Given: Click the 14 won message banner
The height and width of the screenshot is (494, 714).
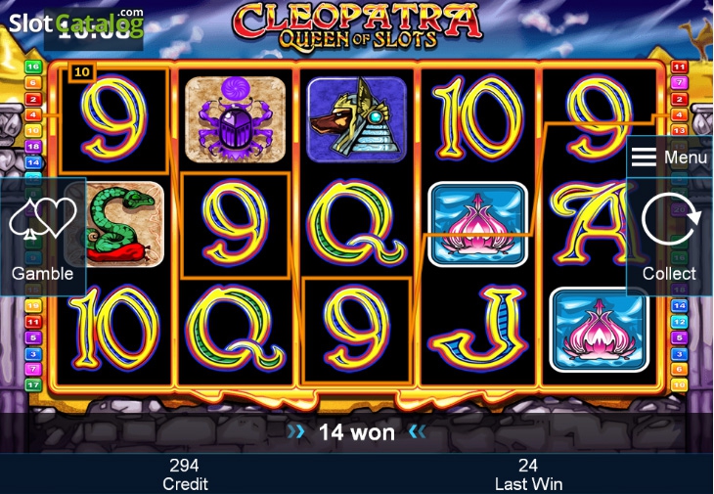Looking at the screenshot, I should point(357,431).
